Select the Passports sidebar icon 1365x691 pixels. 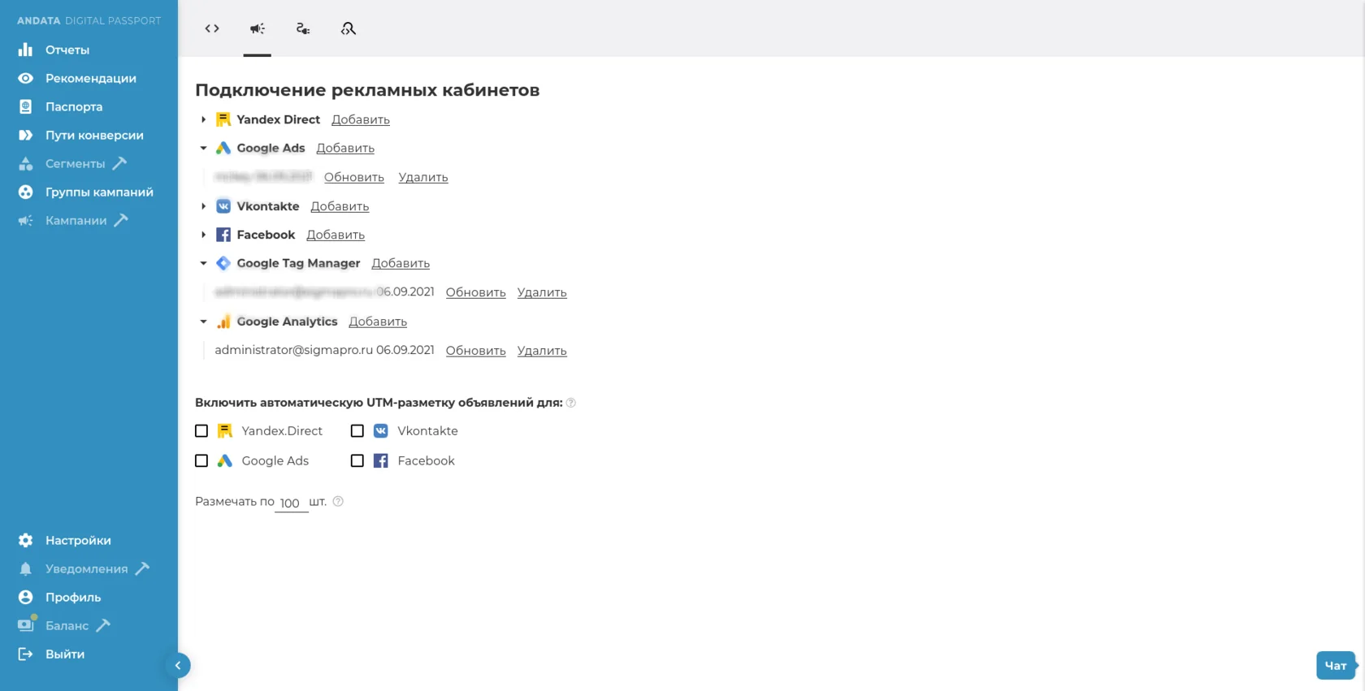point(26,106)
